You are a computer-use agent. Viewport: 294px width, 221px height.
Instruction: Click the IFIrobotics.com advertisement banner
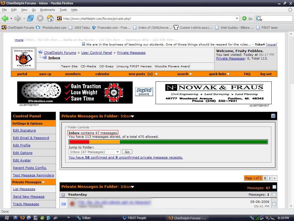75,92
